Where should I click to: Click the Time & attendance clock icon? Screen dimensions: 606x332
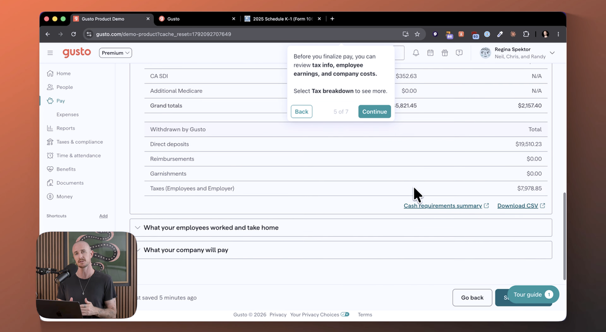click(50, 156)
